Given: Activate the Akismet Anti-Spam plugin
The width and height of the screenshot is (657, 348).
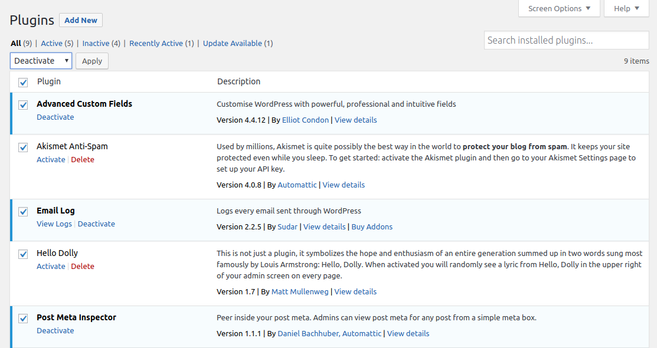Looking at the screenshot, I should [x=51, y=159].
